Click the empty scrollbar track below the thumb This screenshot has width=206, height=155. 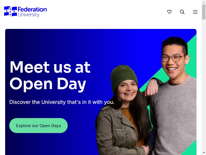(204, 86)
